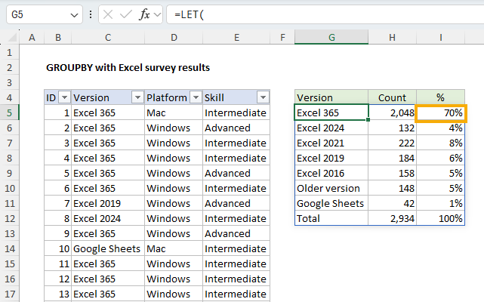Click 'Excel 2024' version for ID 8
This screenshot has height=302, width=484.
(108, 219)
